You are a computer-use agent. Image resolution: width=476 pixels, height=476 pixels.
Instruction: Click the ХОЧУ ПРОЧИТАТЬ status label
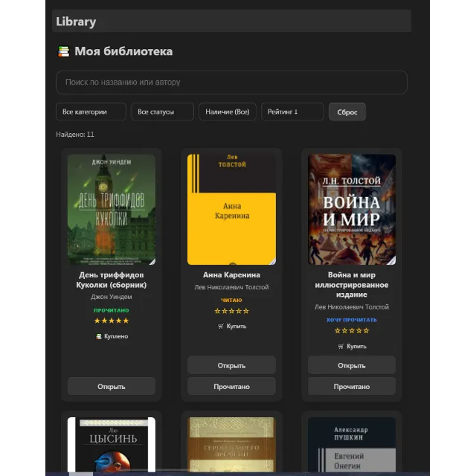tap(352, 320)
